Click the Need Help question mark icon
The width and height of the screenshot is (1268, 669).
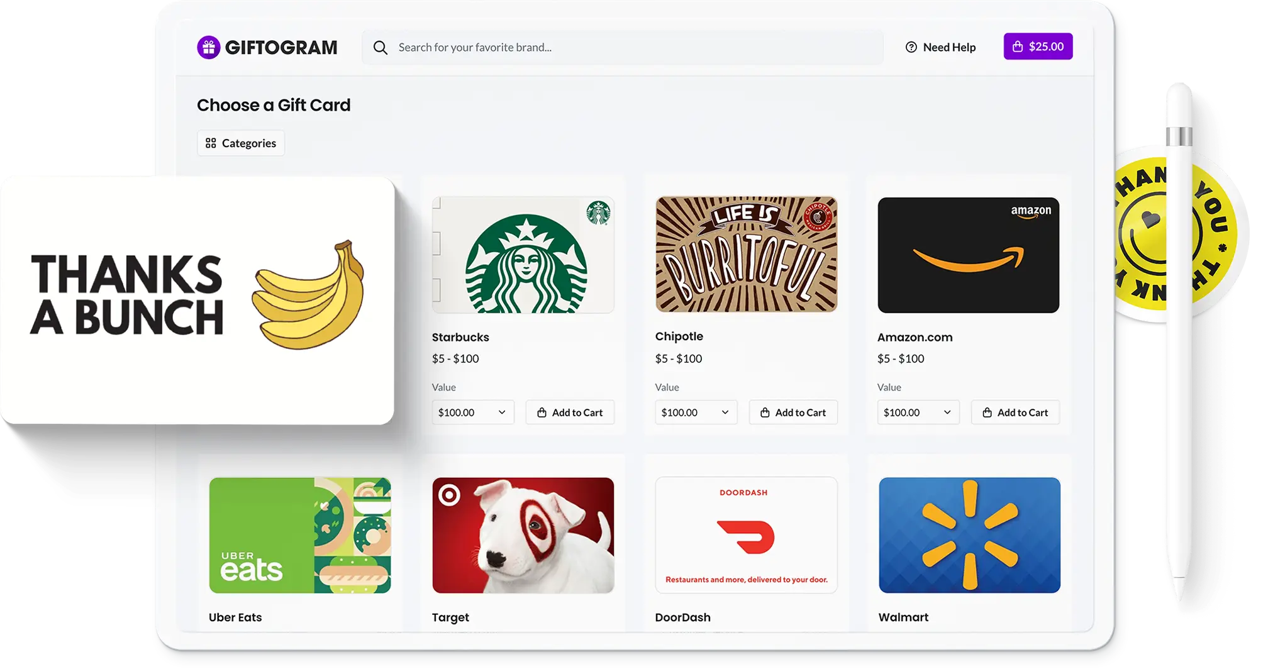pyautogui.click(x=911, y=47)
